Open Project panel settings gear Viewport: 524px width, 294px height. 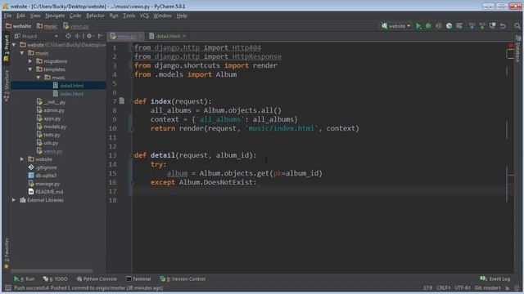(x=90, y=36)
